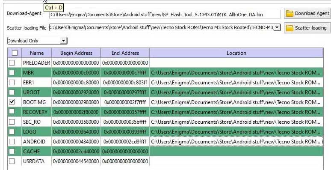
Task: Click end address 0x0000000002f7ffff
Action: 125,102
